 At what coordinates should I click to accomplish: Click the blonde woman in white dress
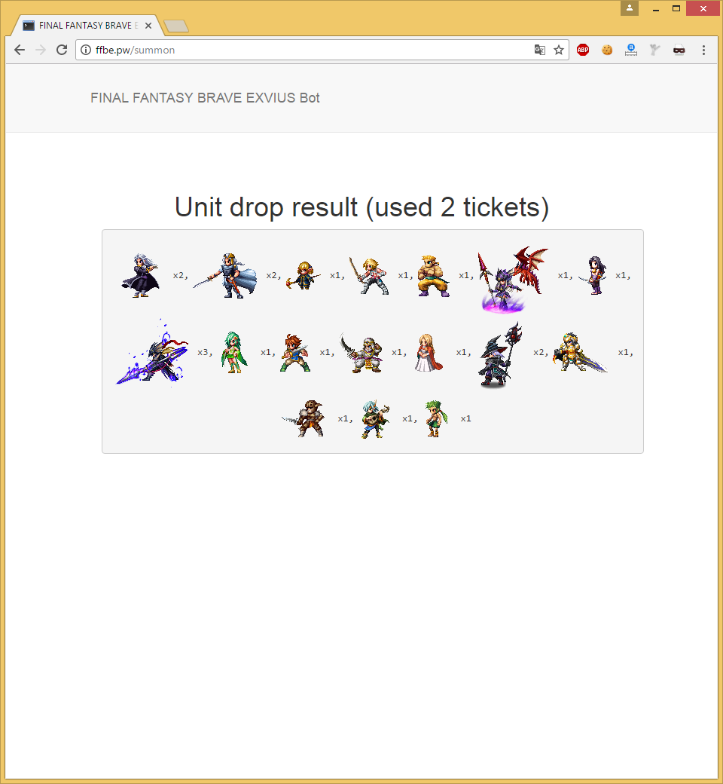tap(429, 353)
